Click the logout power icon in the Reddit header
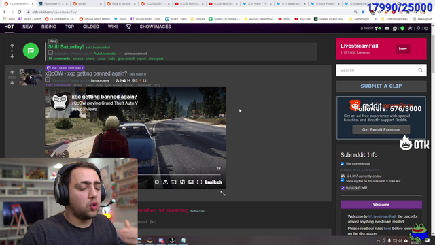The height and width of the screenshot is (245, 435). tap(426, 28)
